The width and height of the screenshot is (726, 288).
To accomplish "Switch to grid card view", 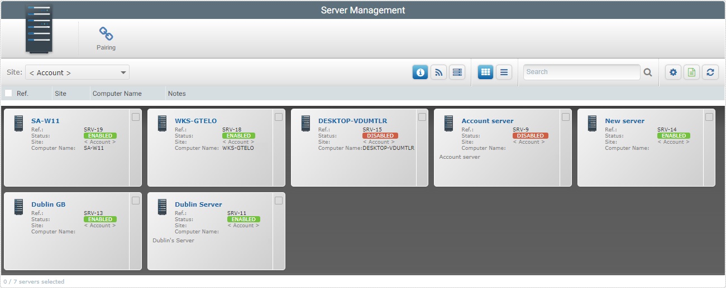I will tap(485, 72).
